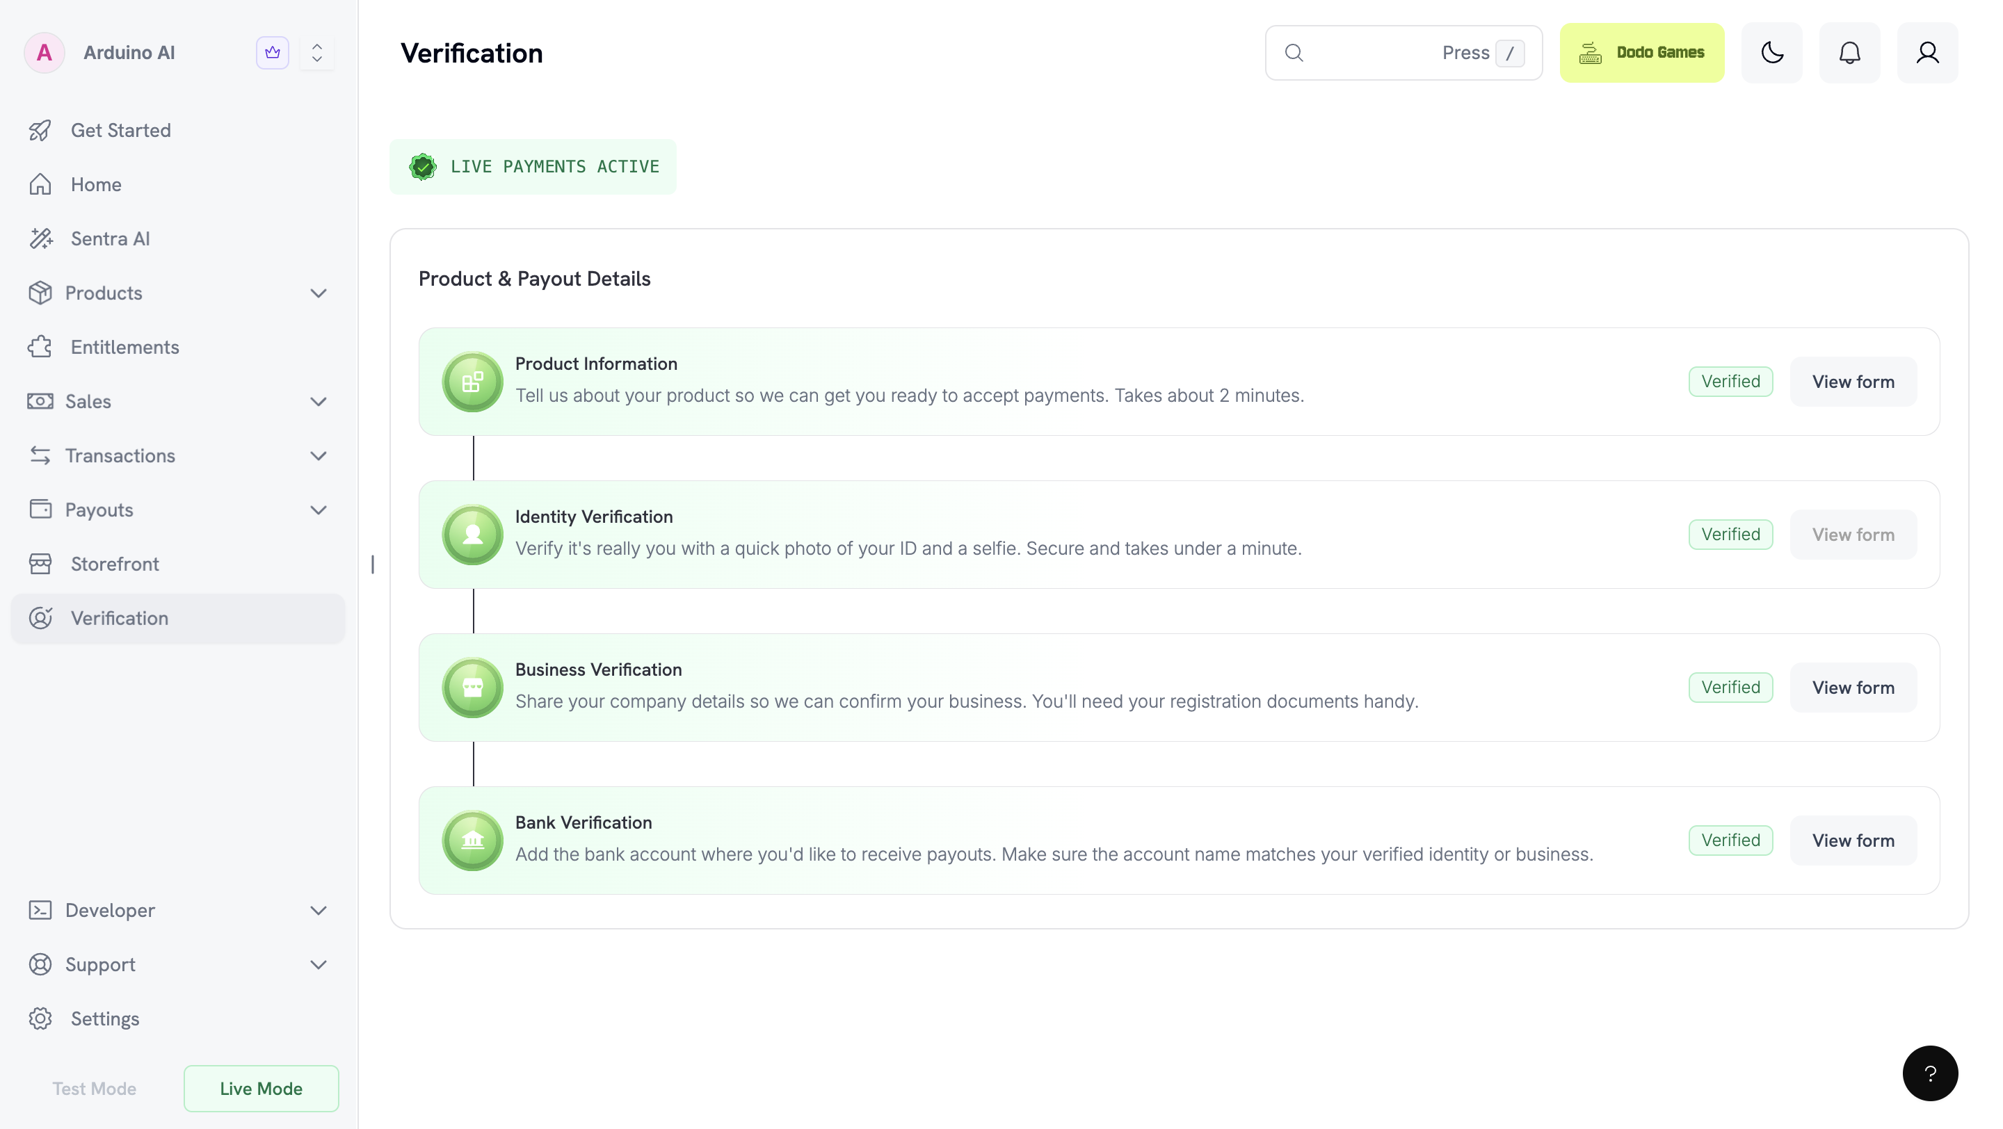Viewport: 2003px width, 1129px height.
Task: Click the wand icon for Sentra AI
Action: (40, 238)
